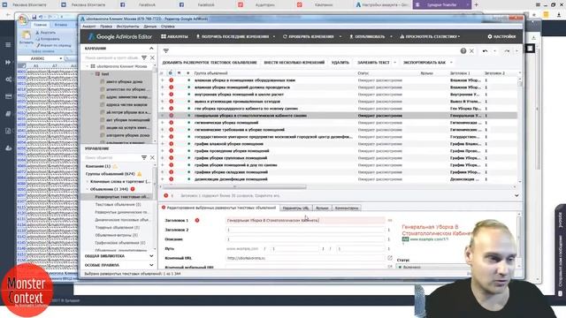This screenshot has width=566, height=318.
Task: Click Внести несколько изменений button
Action: [x=294, y=63]
